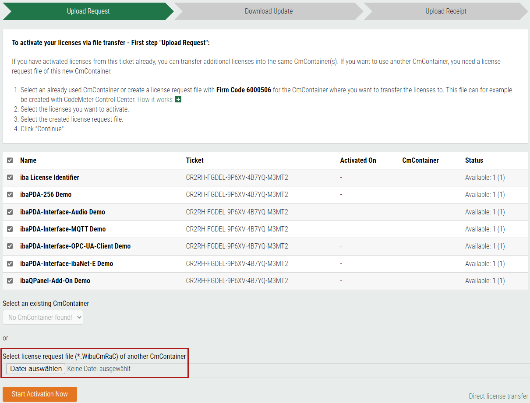Deselect the ibaPDA-Interface-Audio Demo checkbox

coord(10,212)
